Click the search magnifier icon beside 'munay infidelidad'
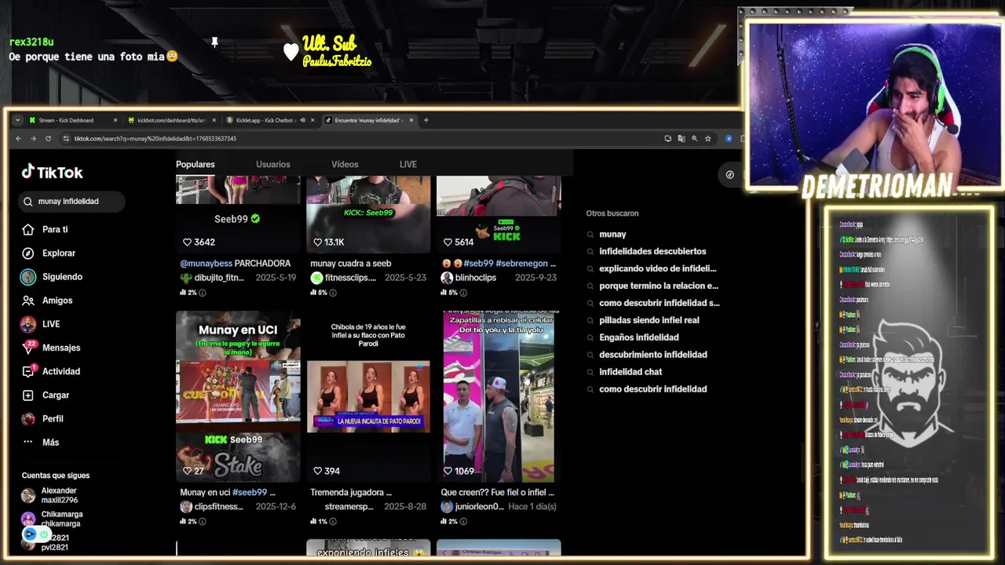The image size is (1005, 565). [30, 202]
